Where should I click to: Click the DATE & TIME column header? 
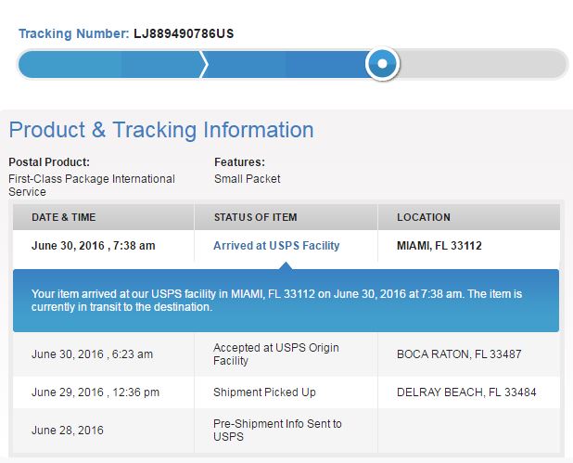click(64, 217)
